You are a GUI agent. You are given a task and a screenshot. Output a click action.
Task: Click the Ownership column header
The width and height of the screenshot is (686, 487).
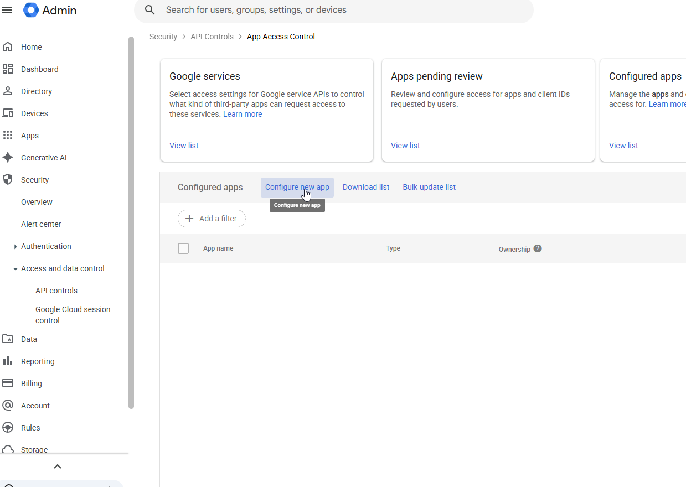(514, 250)
